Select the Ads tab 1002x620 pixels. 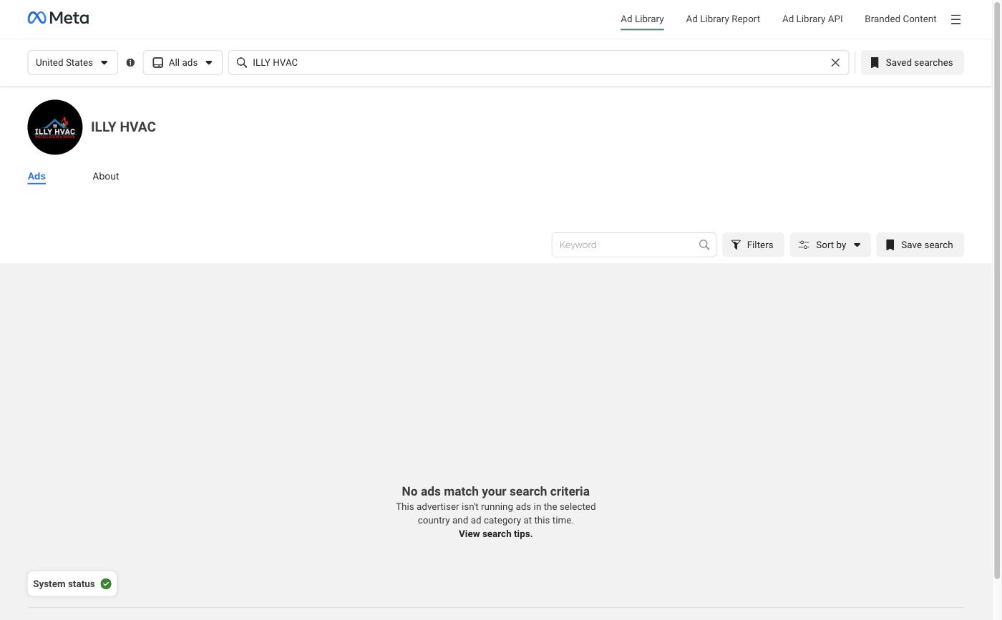37,176
